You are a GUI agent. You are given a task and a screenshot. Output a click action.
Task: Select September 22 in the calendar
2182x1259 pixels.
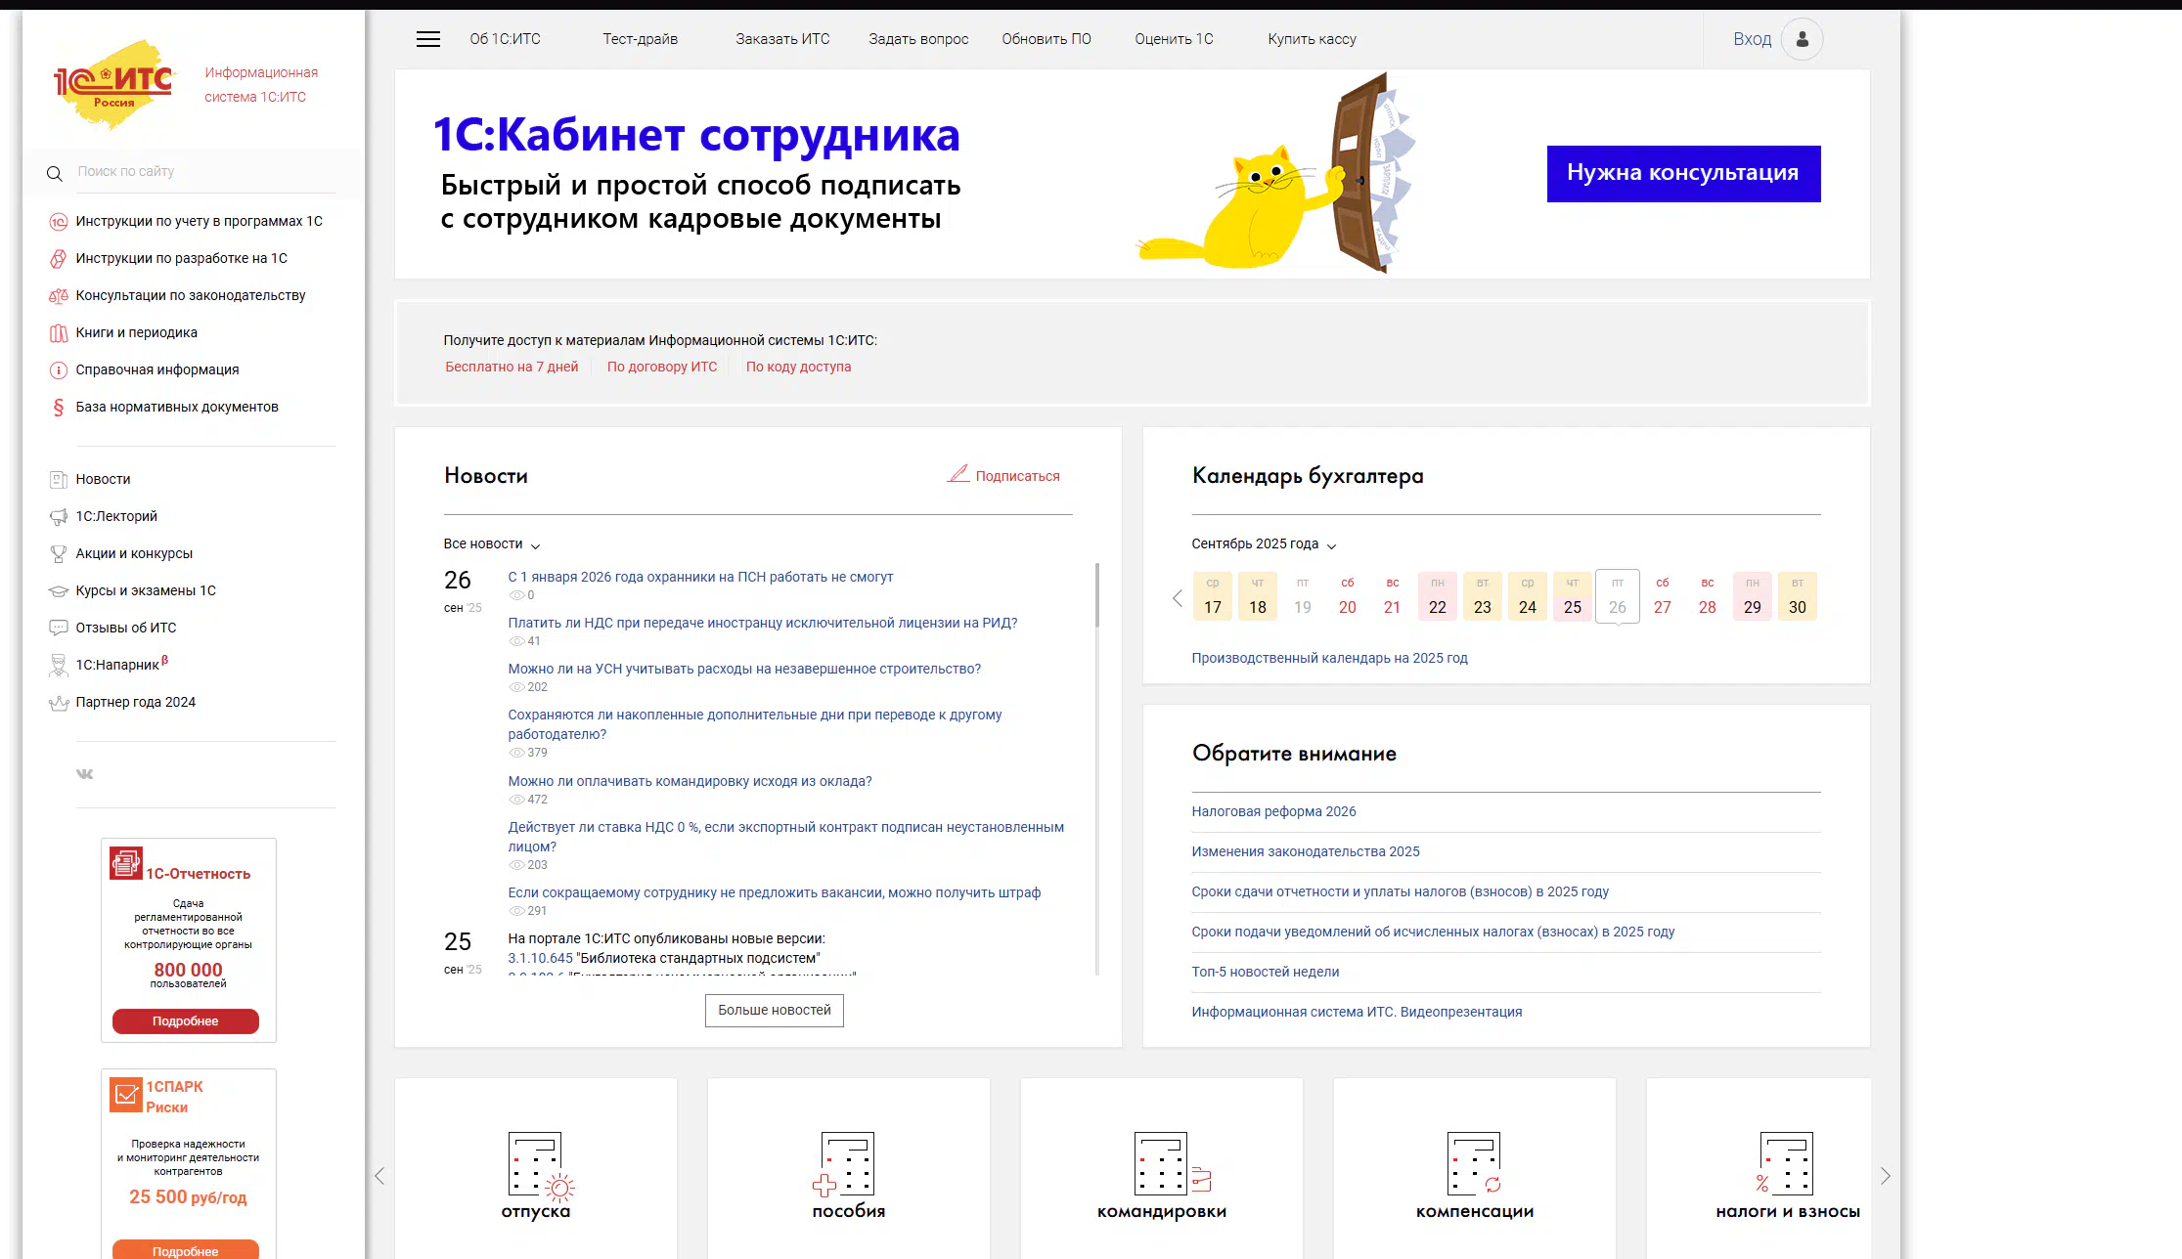[1437, 597]
